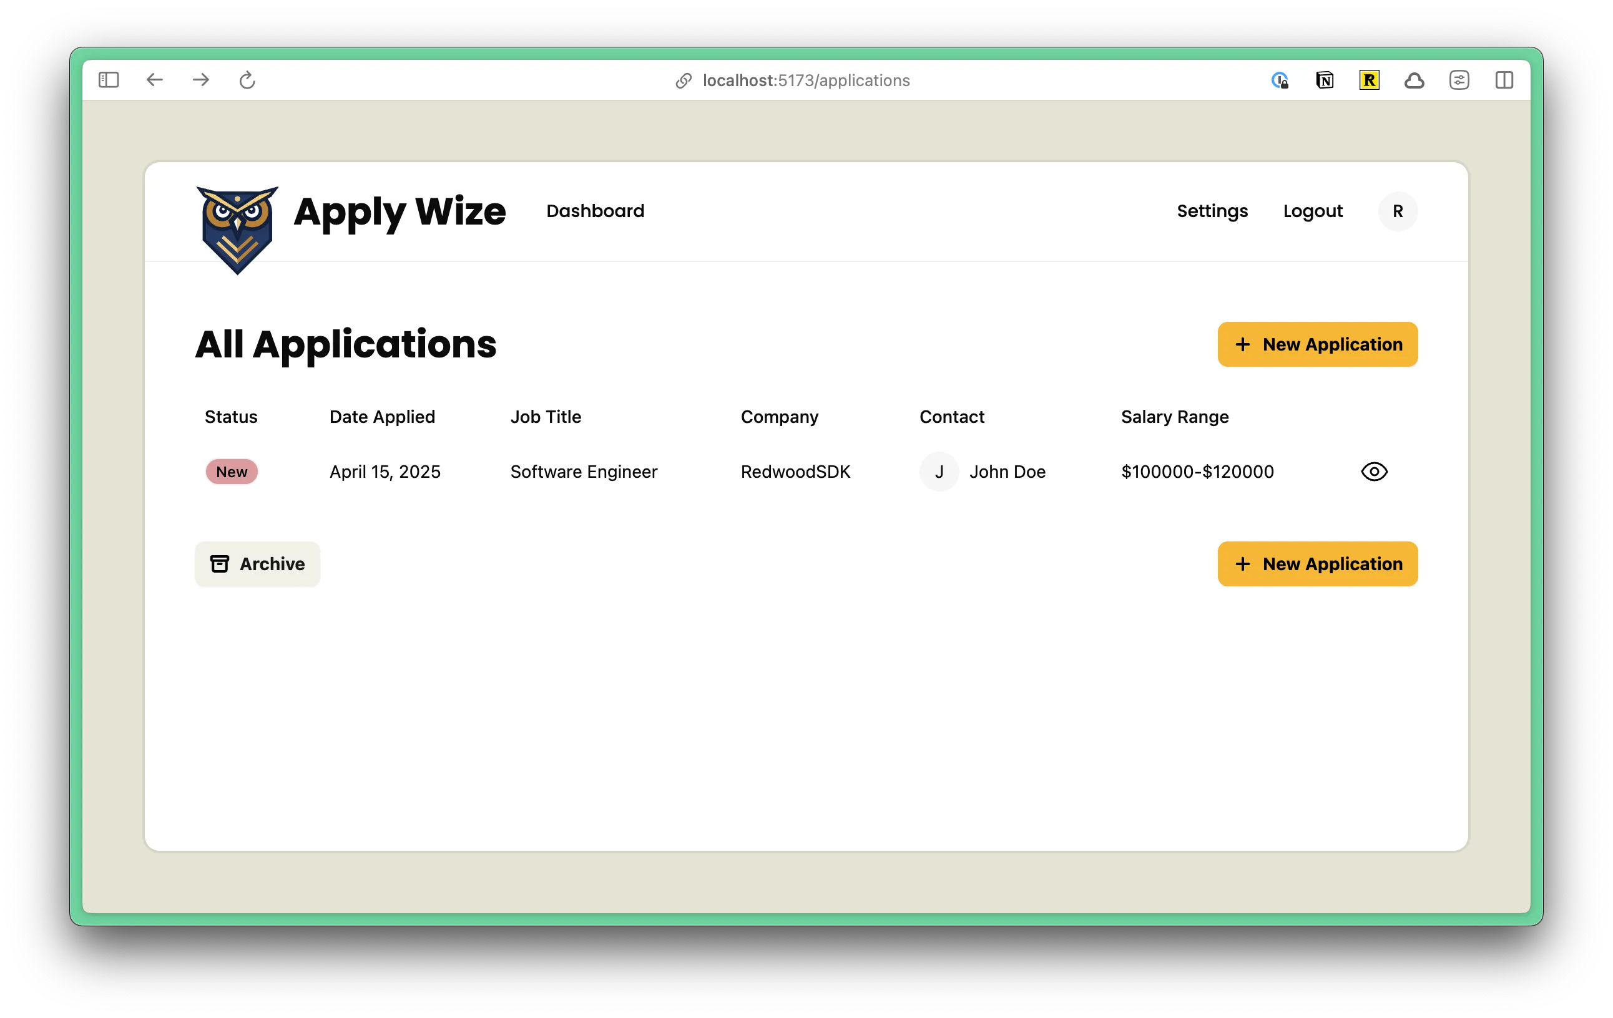Toggle the browser sidebar icon
The height and width of the screenshot is (1018, 1613).
pos(109,80)
